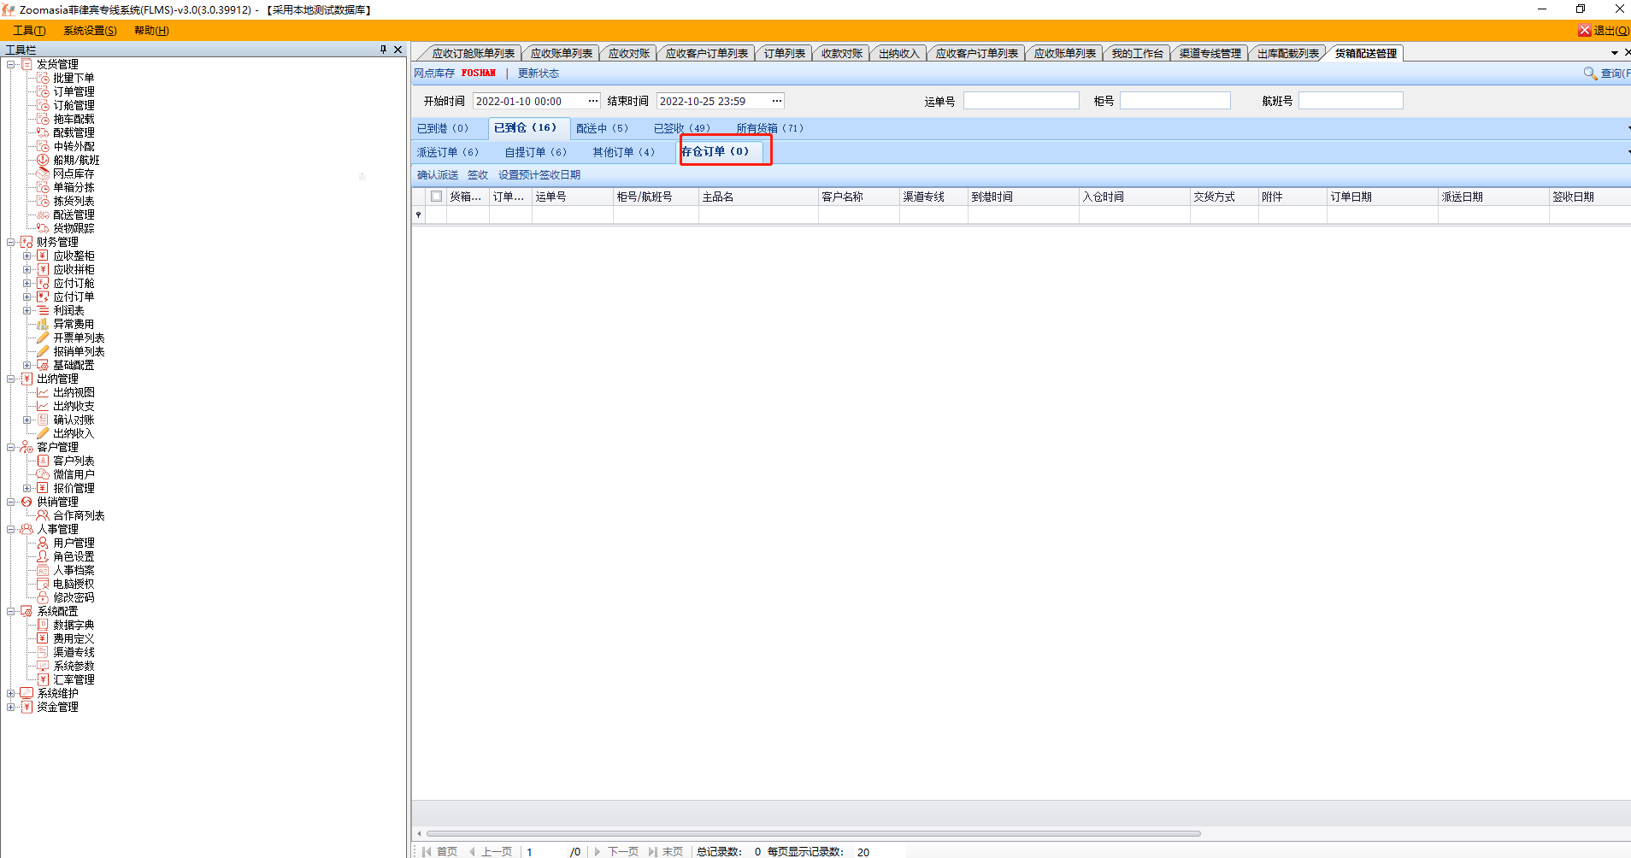Viewport: 1631px width, 858px height.
Task: Open the 开始时间 date picker ellipsis
Action: [x=592, y=101]
